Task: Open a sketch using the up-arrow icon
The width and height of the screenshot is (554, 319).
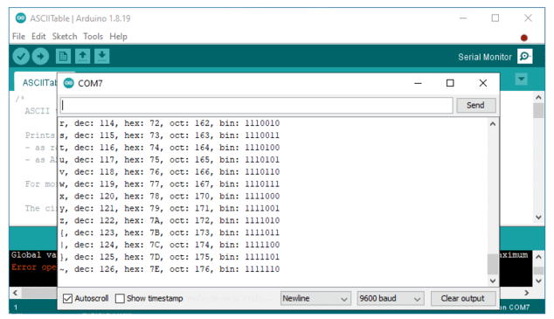Action: pos(82,56)
